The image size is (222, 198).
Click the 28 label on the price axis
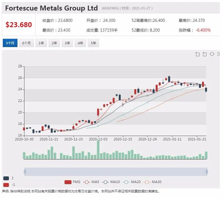(x=20, y=66)
